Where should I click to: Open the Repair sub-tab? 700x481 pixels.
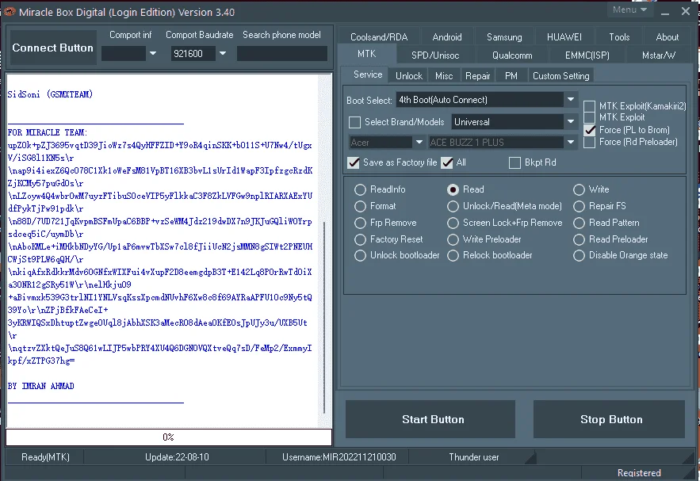(478, 76)
